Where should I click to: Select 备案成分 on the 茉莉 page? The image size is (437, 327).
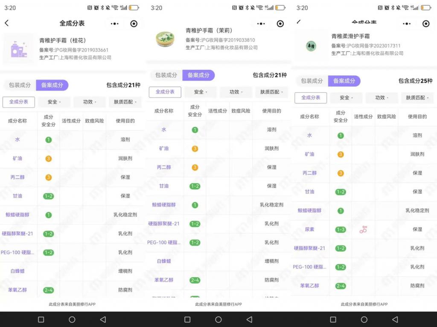click(198, 75)
